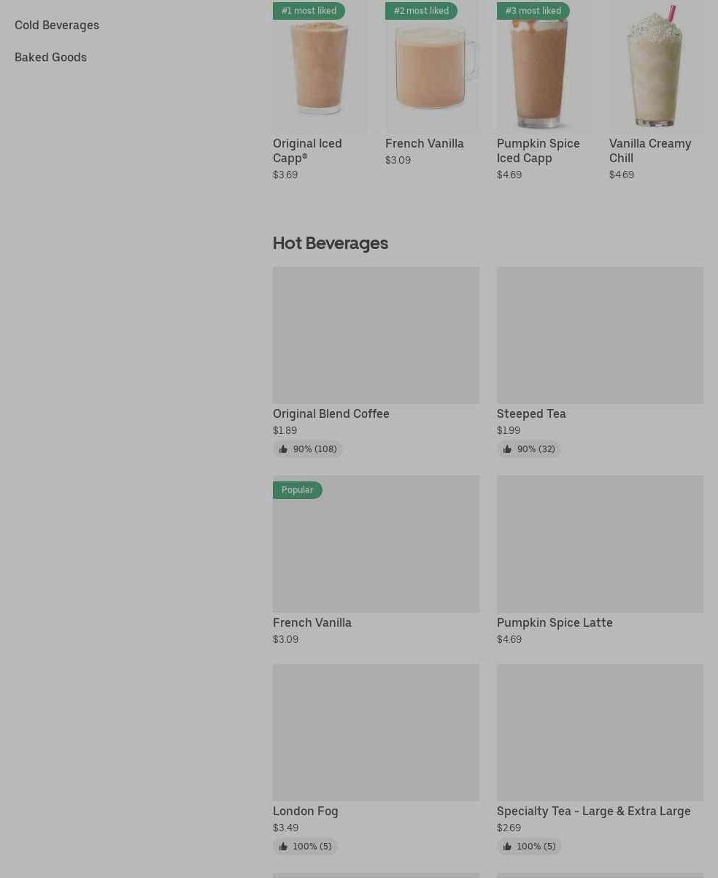Open Steeped Tea item title

coord(530,413)
